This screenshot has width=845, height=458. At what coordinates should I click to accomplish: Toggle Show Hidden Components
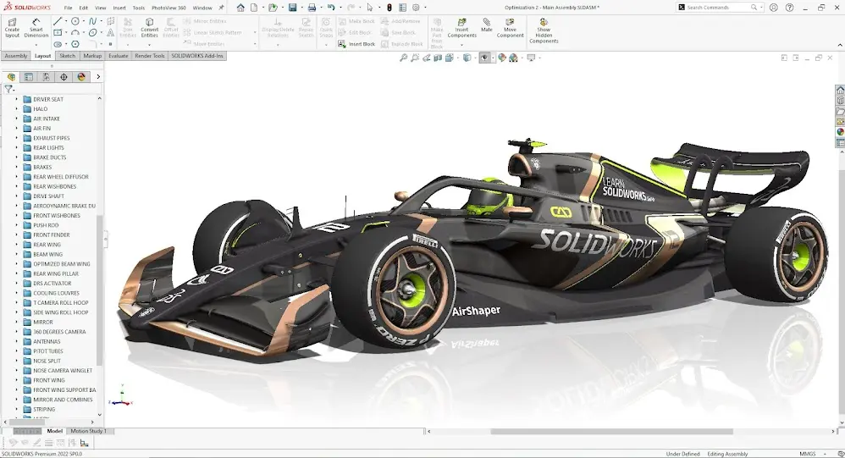[544, 30]
